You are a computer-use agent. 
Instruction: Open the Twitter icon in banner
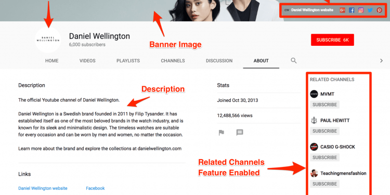click(370, 10)
